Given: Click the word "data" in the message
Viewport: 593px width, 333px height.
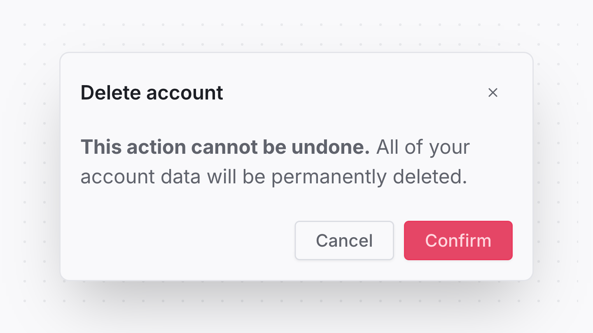Looking at the screenshot, I should click(180, 177).
